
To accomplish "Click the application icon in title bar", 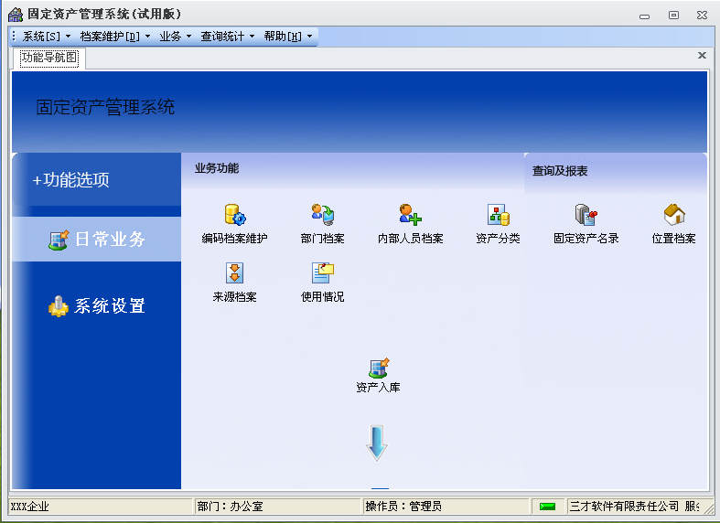I will pyautogui.click(x=16, y=15).
